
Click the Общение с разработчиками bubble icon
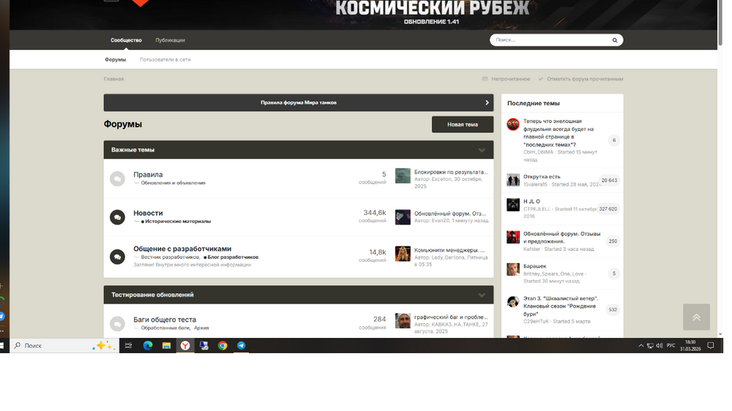click(x=117, y=257)
